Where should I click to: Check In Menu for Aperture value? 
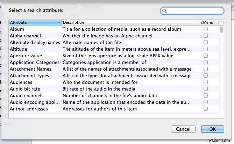tap(206, 56)
